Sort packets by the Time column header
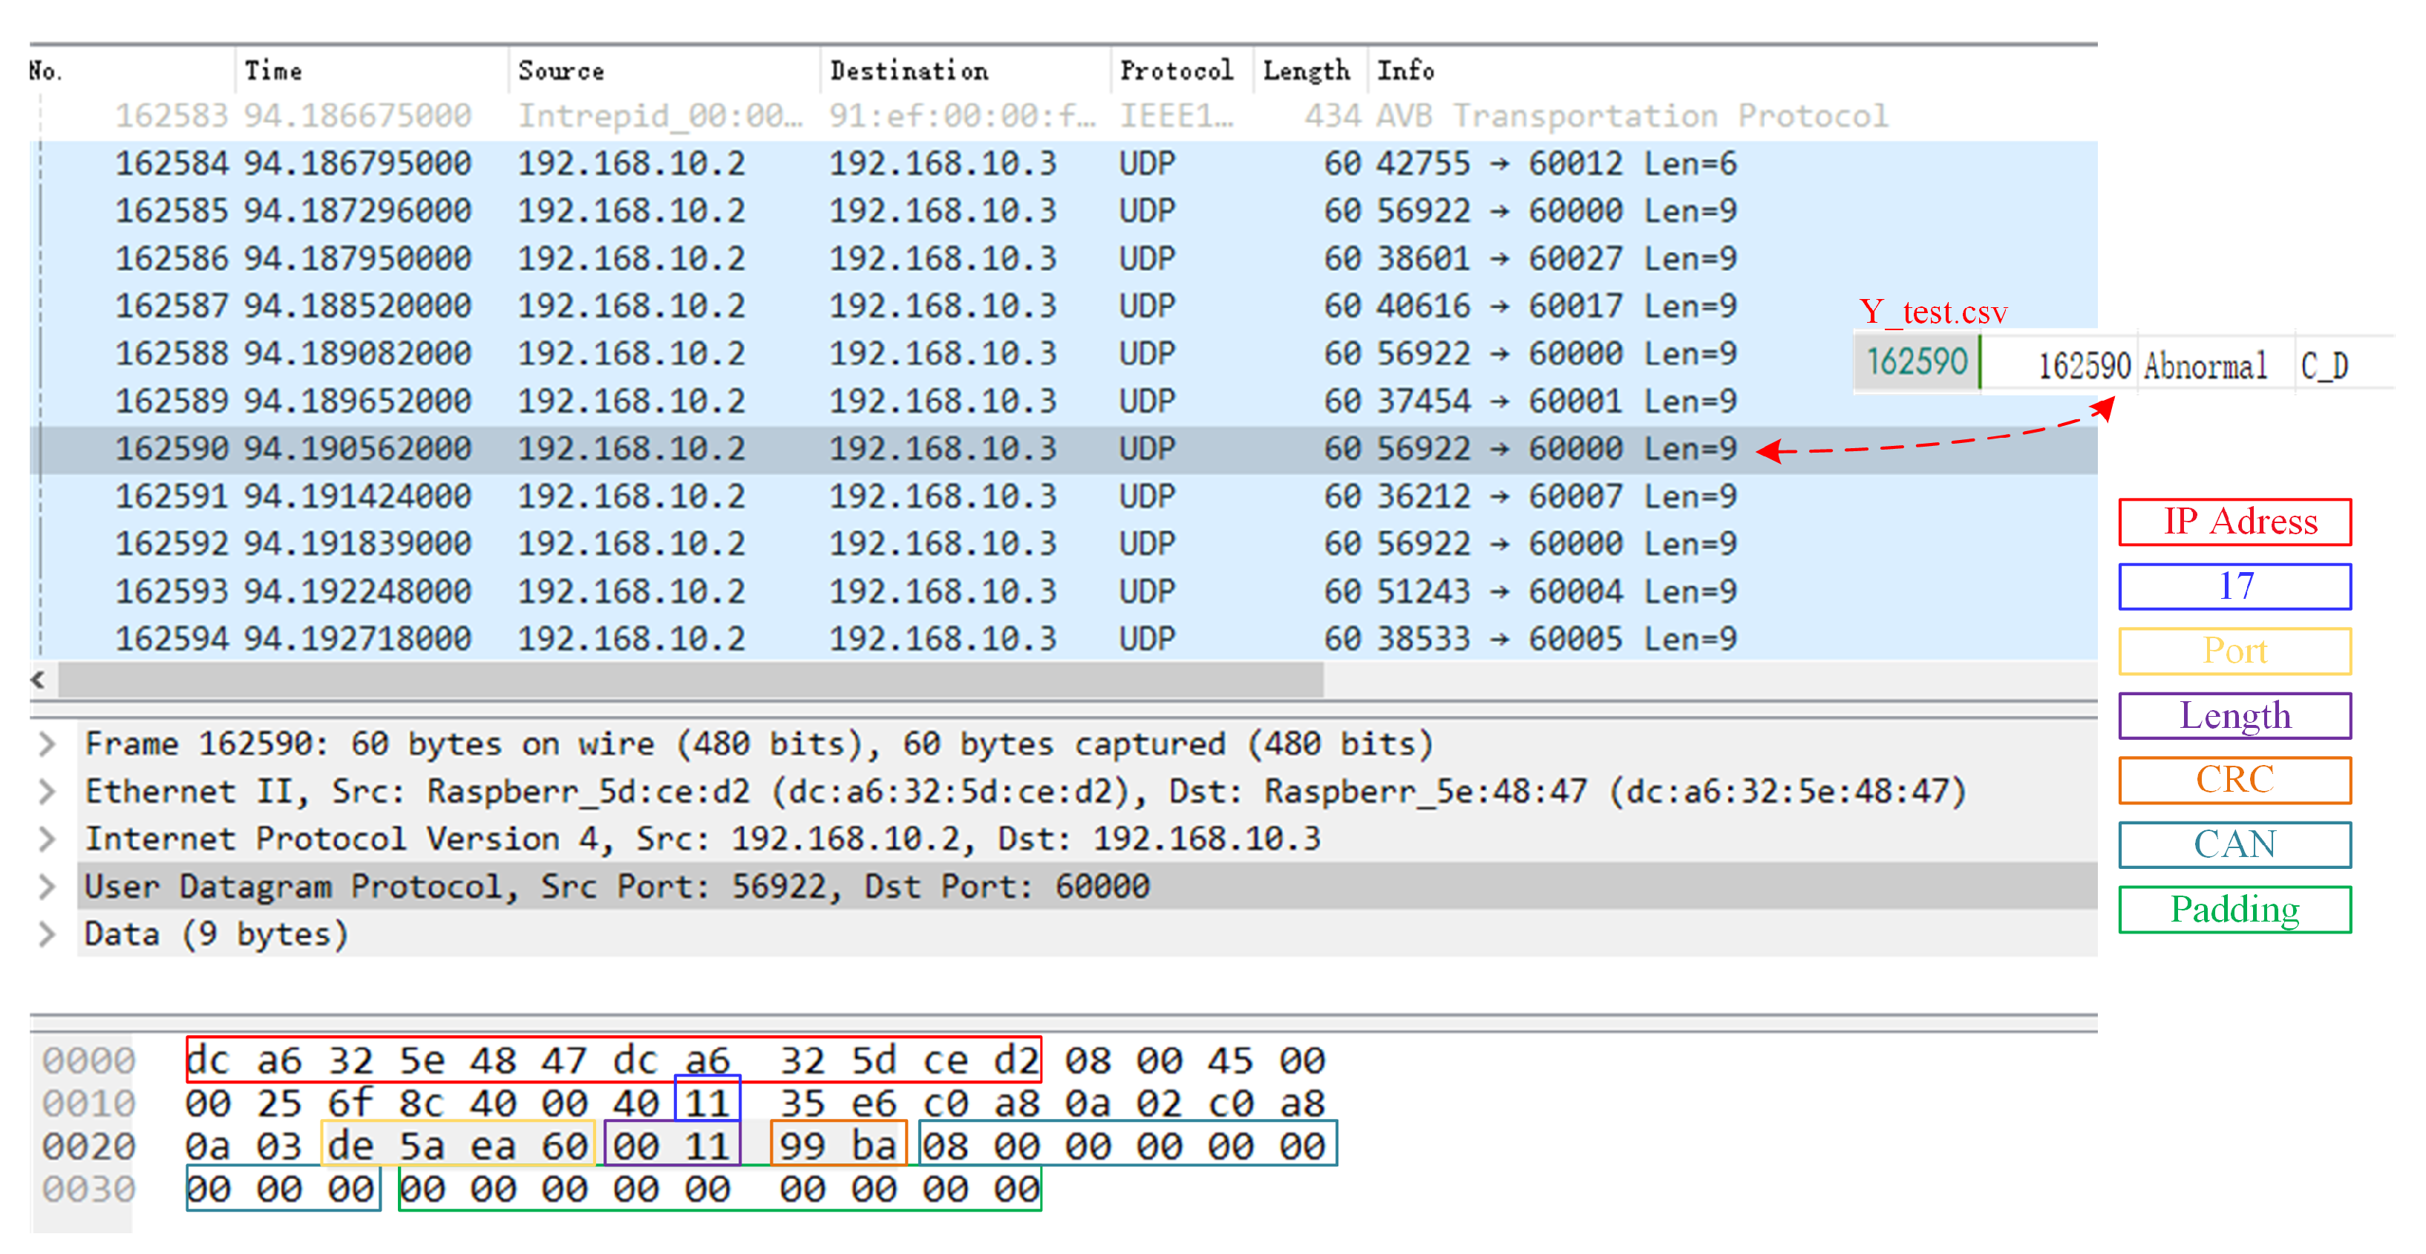The image size is (2426, 1254). 273,70
